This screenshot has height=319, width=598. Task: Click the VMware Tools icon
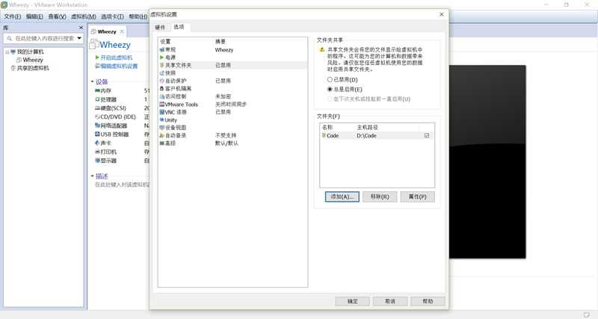point(162,104)
